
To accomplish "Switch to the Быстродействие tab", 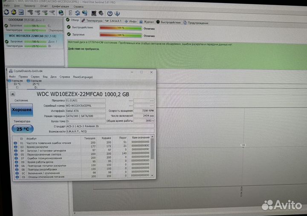I will tap(168, 22).
